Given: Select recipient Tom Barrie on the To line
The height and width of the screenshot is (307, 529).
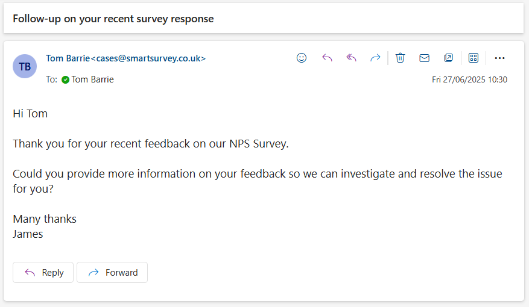Looking at the screenshot, I should coord(93,79).
